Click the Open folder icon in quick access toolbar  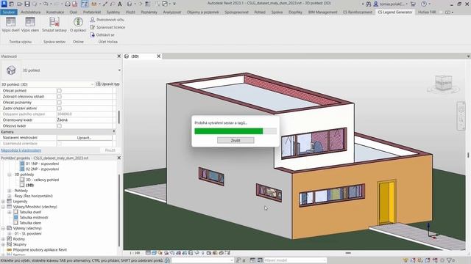click(20, 4)
